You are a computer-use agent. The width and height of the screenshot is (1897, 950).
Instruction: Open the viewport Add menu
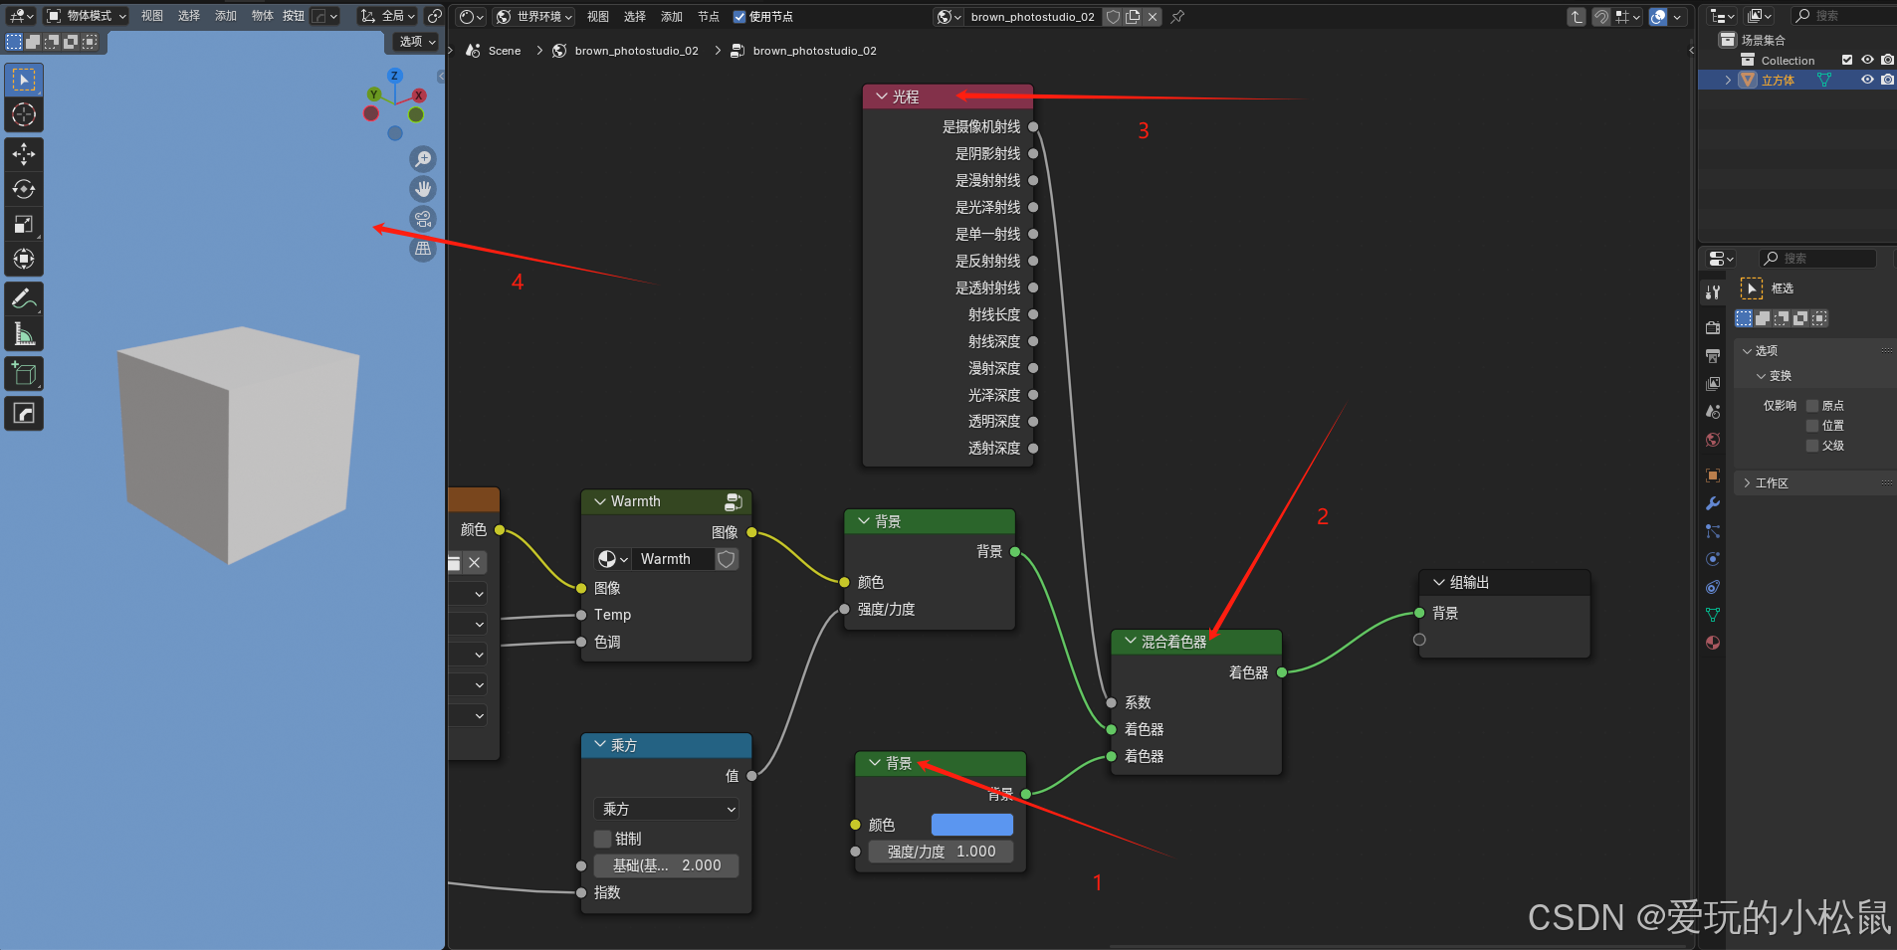(x=226, y=16)
